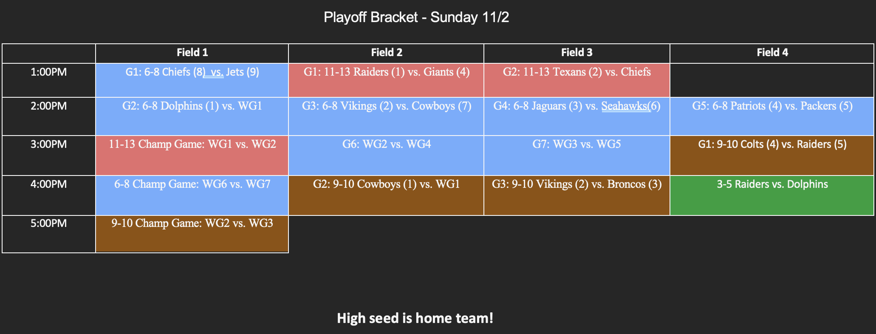
Task: Select the 5:00PM time slot cell
Action: (x=49, y=224)
